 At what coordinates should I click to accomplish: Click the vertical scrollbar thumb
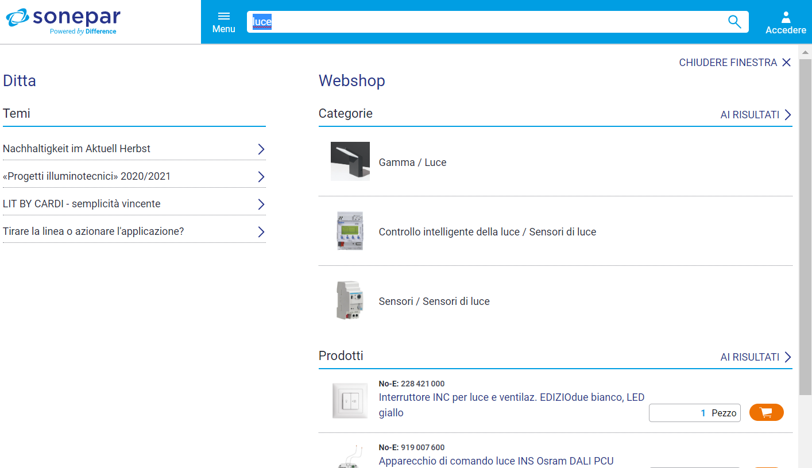(805, 226)
